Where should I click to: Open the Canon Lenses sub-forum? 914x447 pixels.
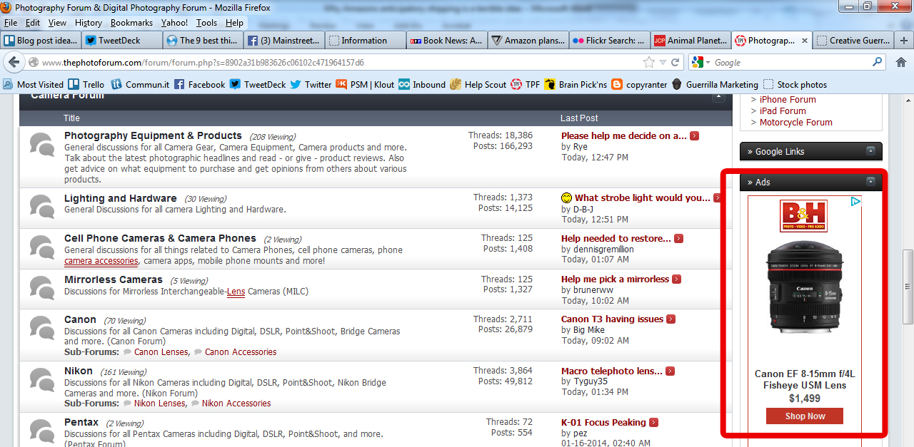pyautogui.click(x=161, y=352)
